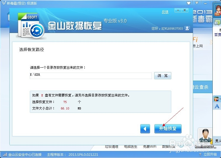
Task: Click the total size value 66.10
Action: click(x=65, y=108)
